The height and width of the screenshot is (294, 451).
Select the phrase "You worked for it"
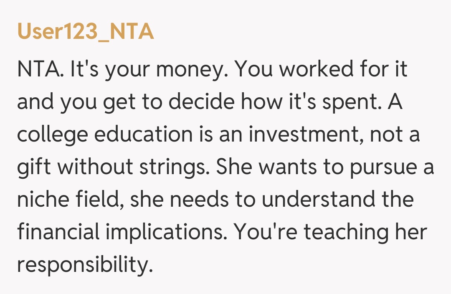(321, 70)
